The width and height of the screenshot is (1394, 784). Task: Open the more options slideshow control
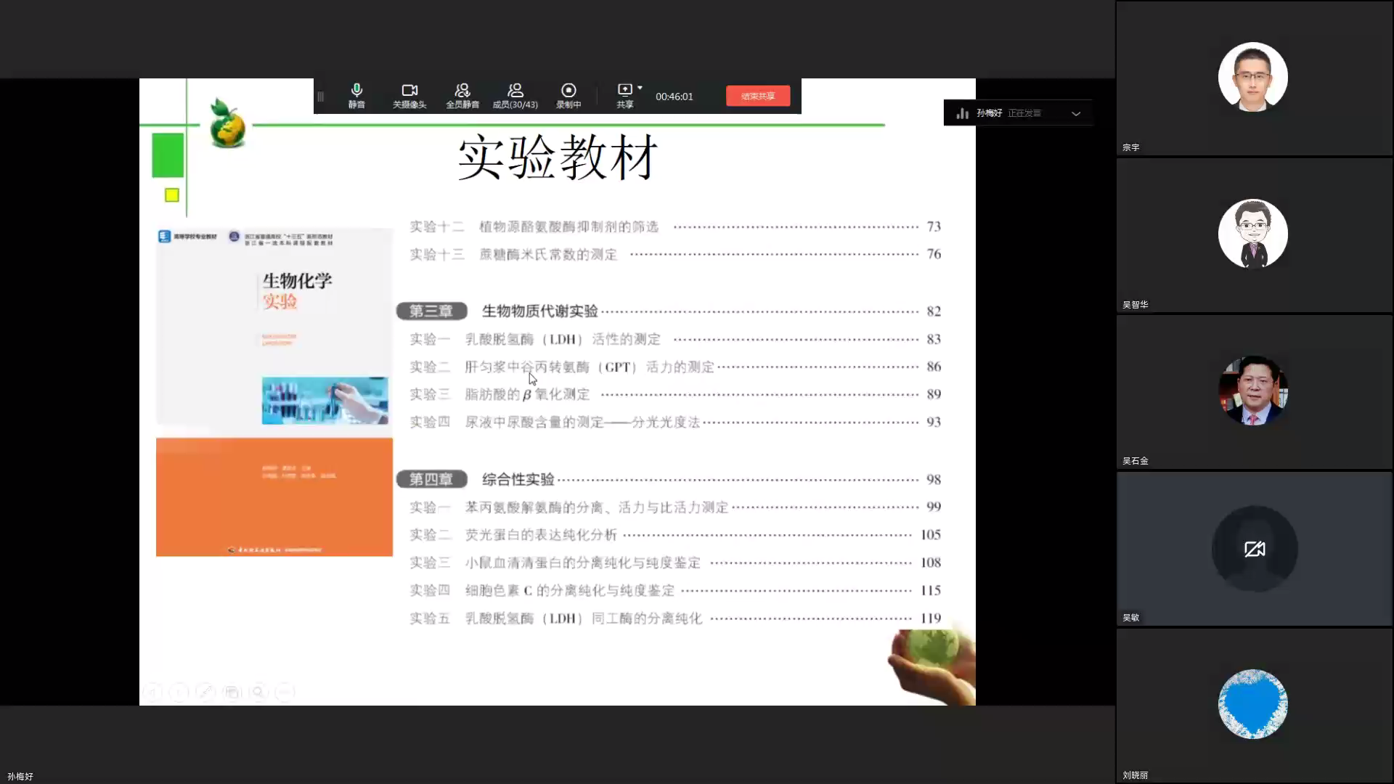(x=285, y=692)
